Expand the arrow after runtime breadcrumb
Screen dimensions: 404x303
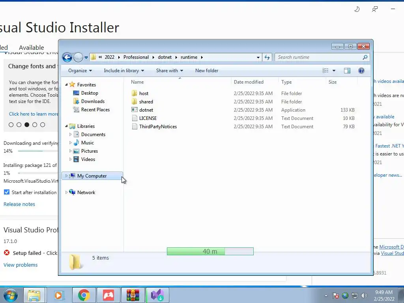[x=202, y=57]
